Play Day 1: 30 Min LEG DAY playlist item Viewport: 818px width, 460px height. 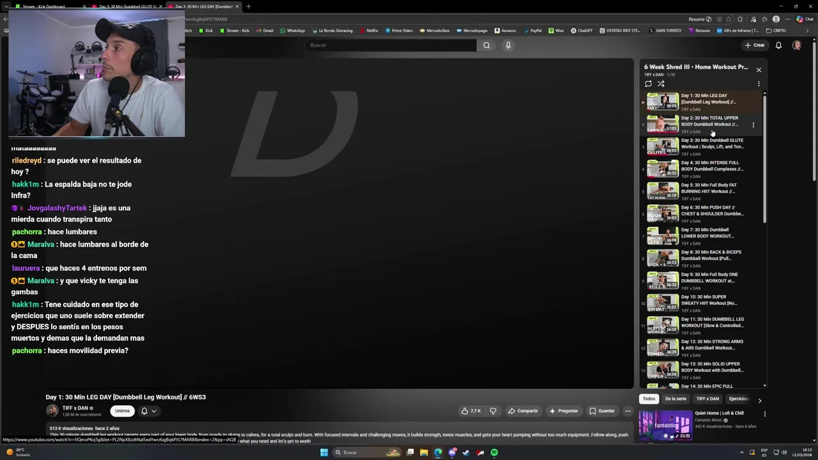click(702, 102)
